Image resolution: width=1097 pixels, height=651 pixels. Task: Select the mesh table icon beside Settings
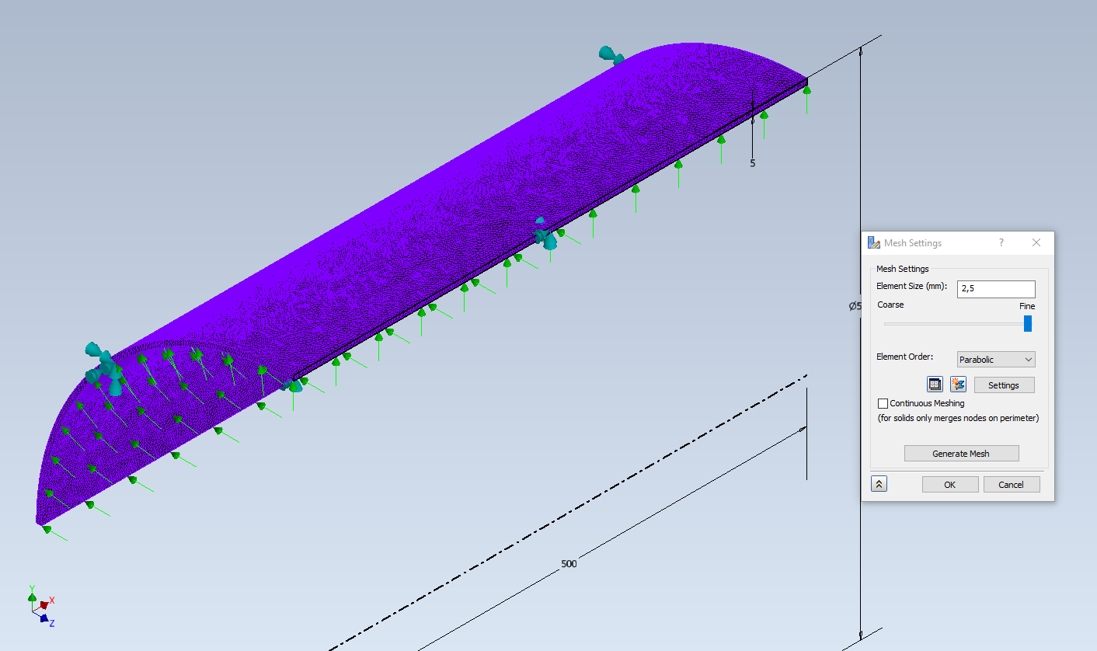pos(934,384)
